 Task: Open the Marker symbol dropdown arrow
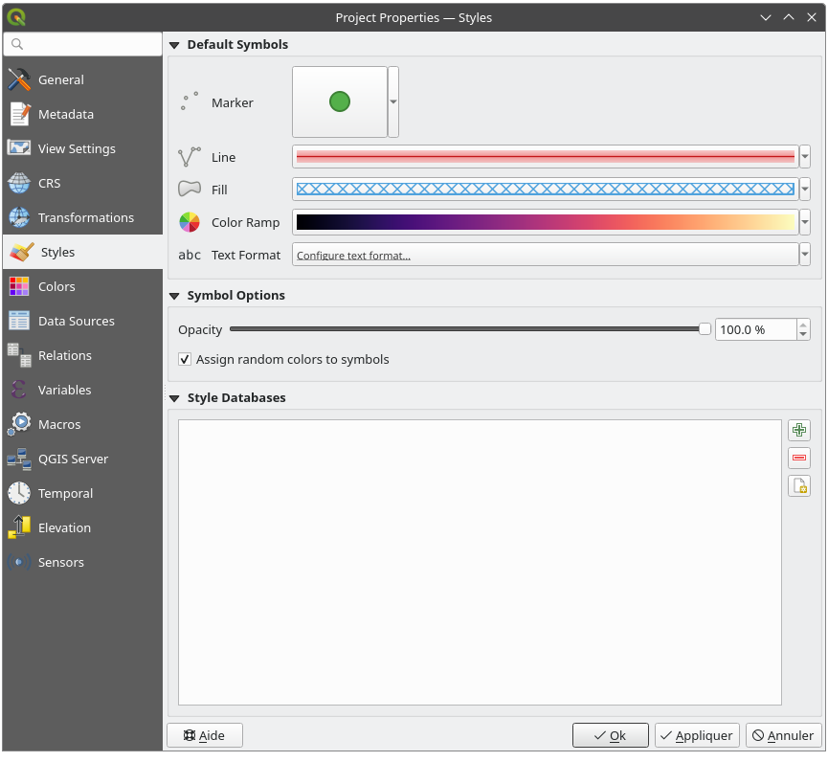click(x=393, y=102)
